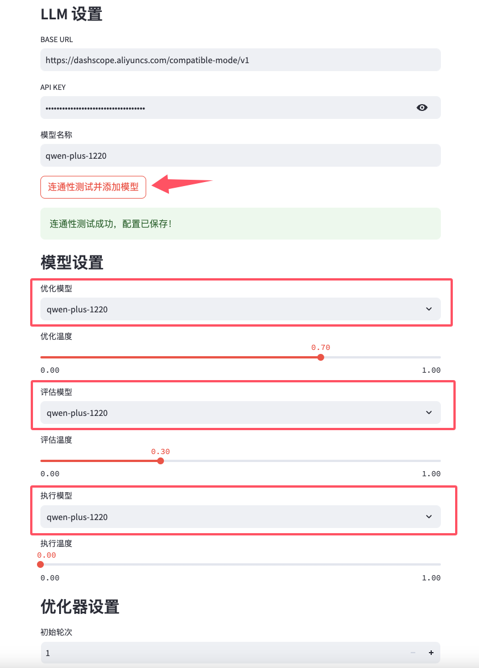Show the API key with eye icon
This screenshot has width=479, height=668.
coord(422,108)
